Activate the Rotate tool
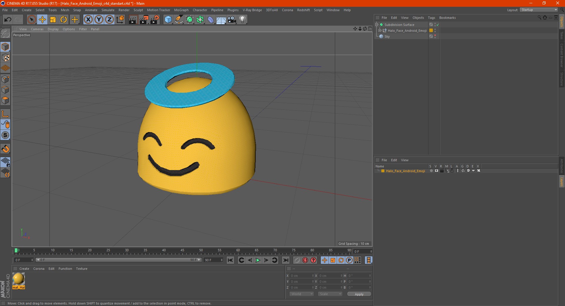 click(x=64, y=20)
